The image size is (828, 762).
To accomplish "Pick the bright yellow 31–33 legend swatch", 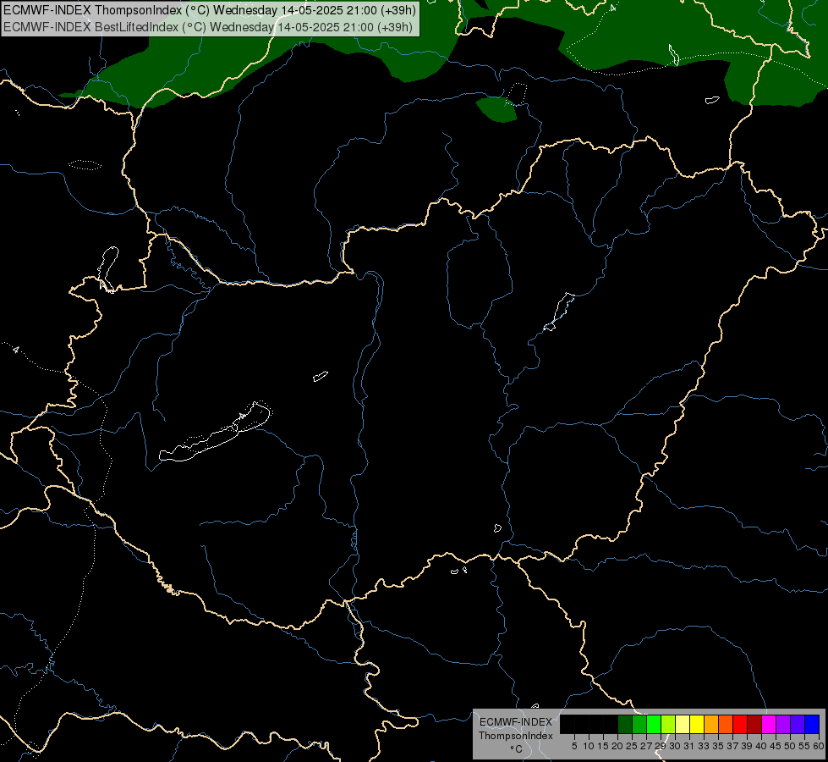I will click(697, 724).
